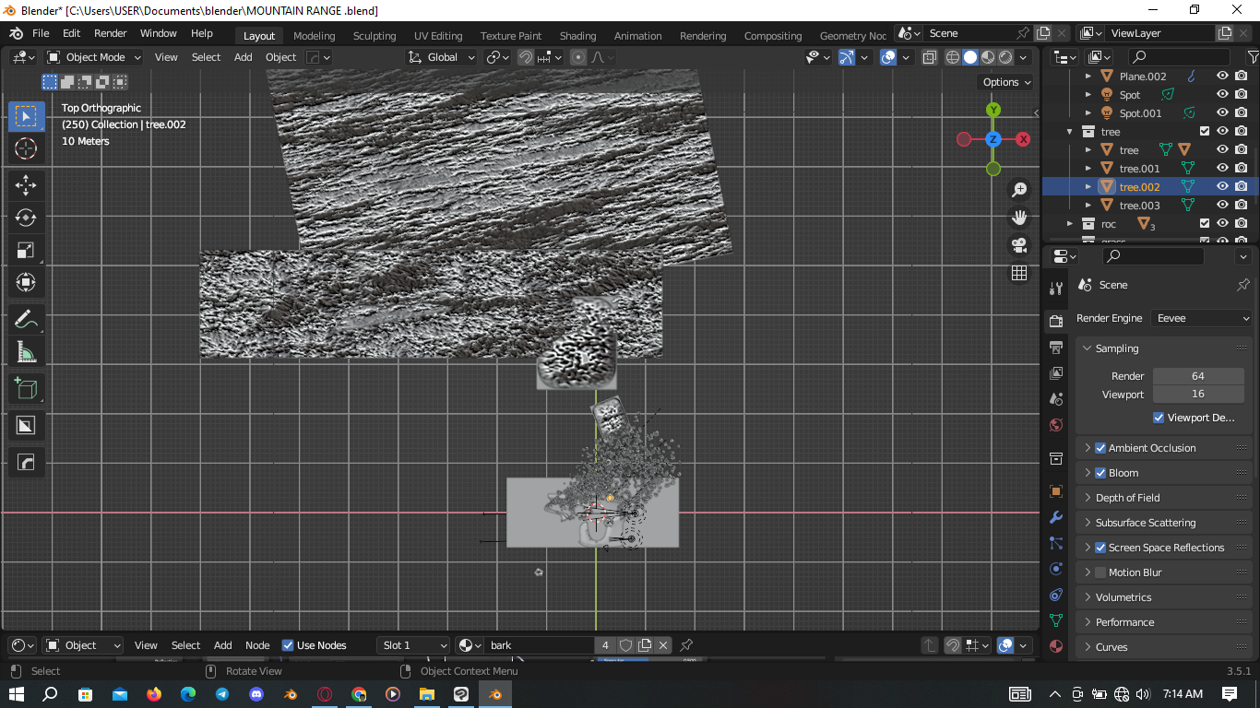
Task: Click the red X axis gizmo
Action: tap(1023, 139)
